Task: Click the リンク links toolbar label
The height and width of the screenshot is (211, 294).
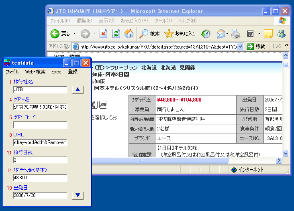Action: pos(277,46)
